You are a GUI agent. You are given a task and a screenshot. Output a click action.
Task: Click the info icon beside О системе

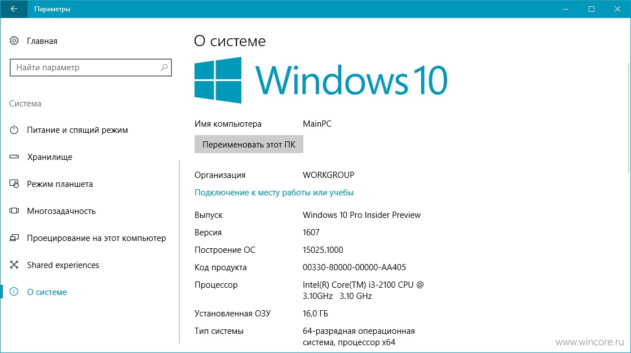(x=14, y=292)
